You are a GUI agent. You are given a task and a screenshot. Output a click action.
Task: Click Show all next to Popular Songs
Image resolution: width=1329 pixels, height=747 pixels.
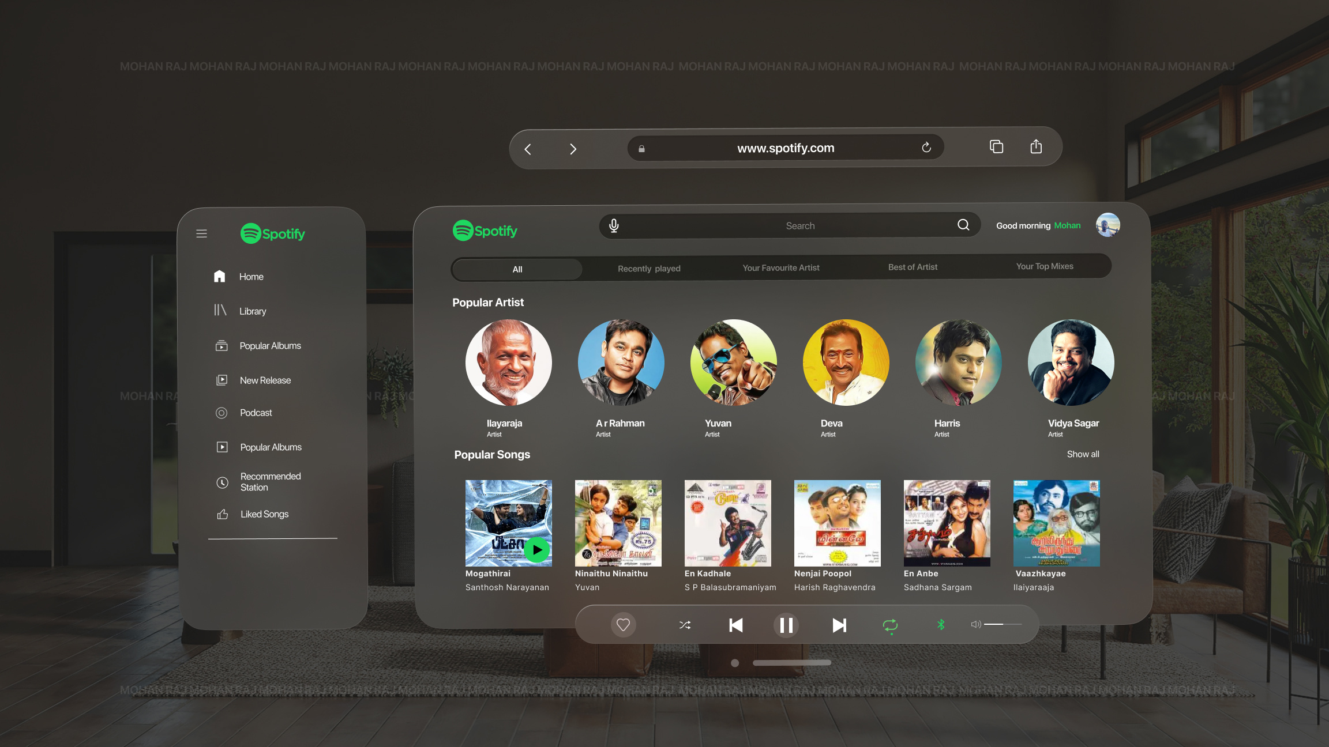1083,454
